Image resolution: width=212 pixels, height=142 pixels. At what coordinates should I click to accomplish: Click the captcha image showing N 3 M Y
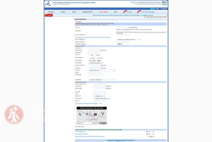click(x=92, y=116)
